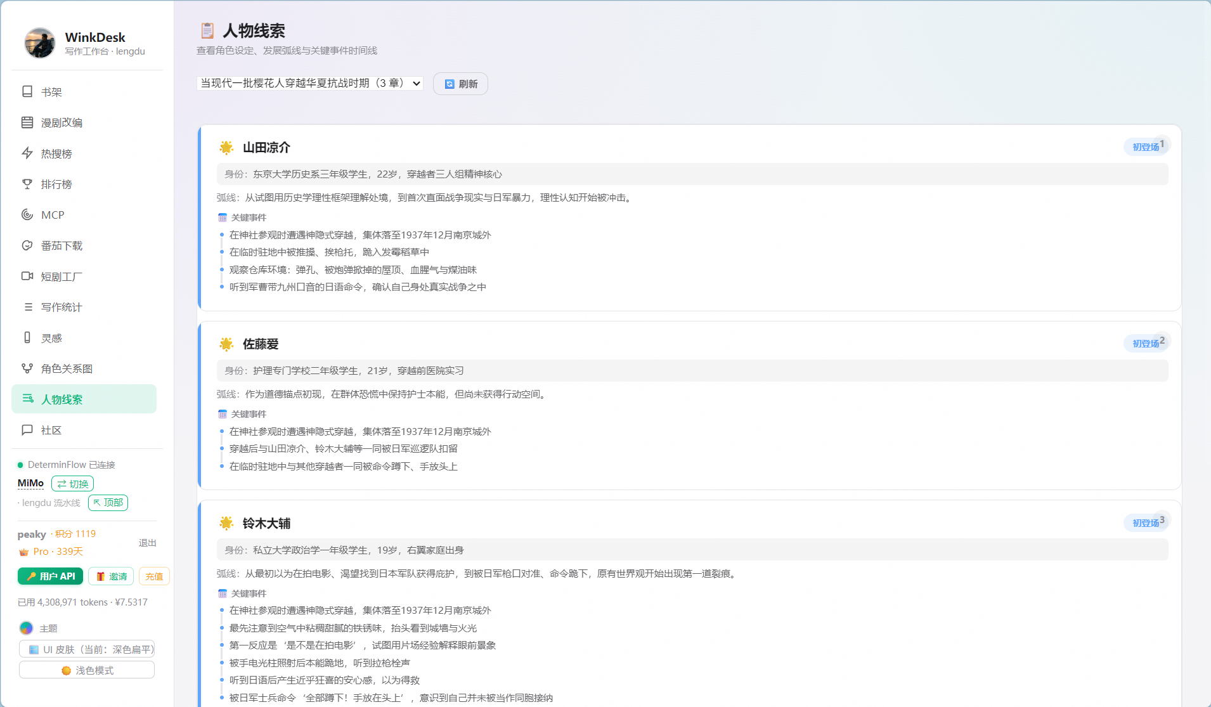Click the 关键事件 calendar icon under 山田凉介

[x=223, y=217]
